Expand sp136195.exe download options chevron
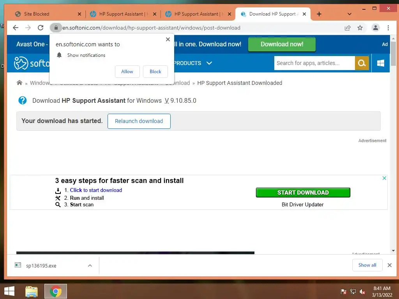Viewport: 399px width, 299px height. (90, 266)
